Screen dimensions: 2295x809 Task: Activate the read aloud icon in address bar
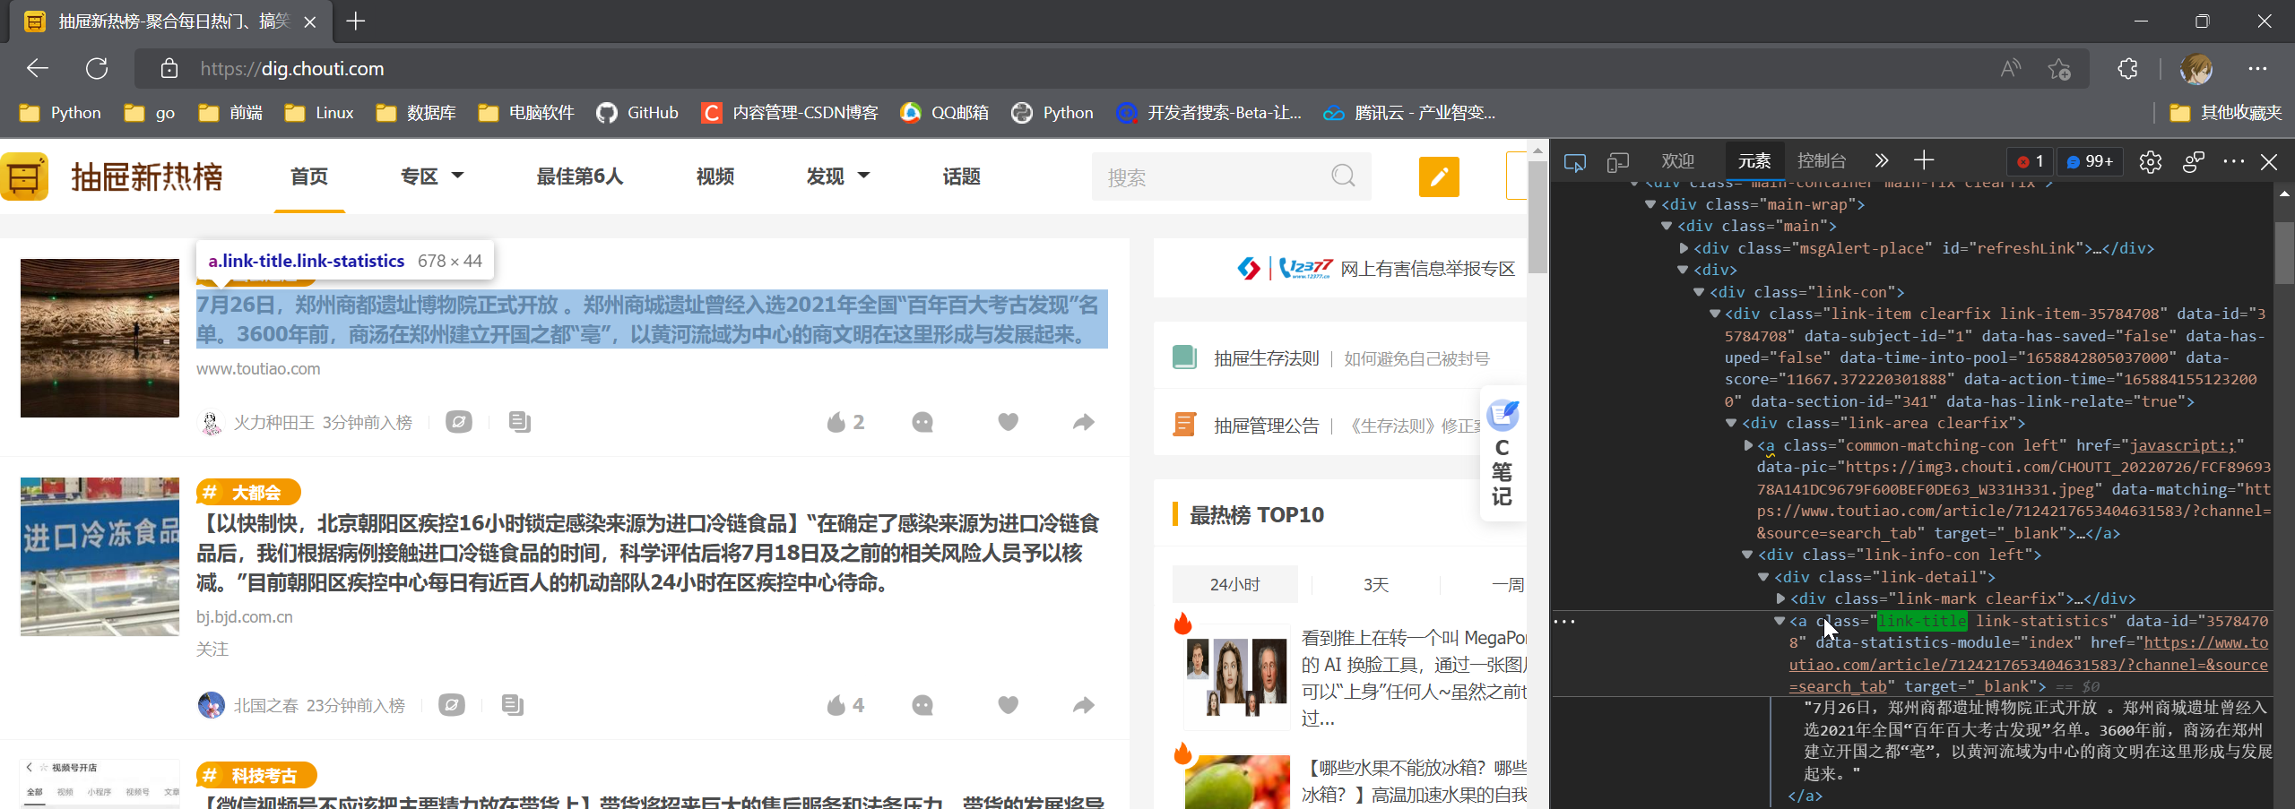click(x=2011, y=68)
